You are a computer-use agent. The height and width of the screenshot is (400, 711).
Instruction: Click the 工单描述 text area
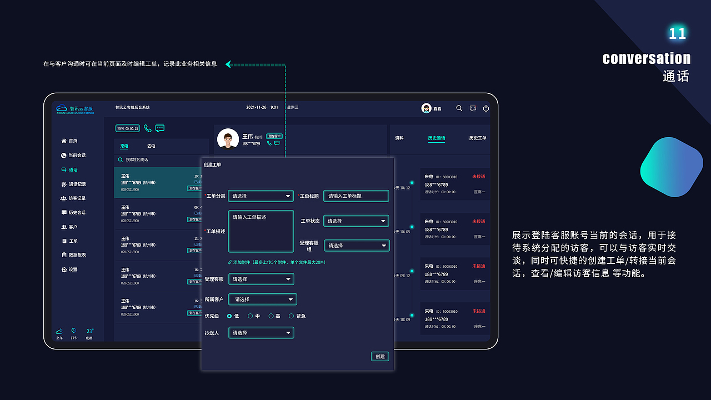point(261,231)
